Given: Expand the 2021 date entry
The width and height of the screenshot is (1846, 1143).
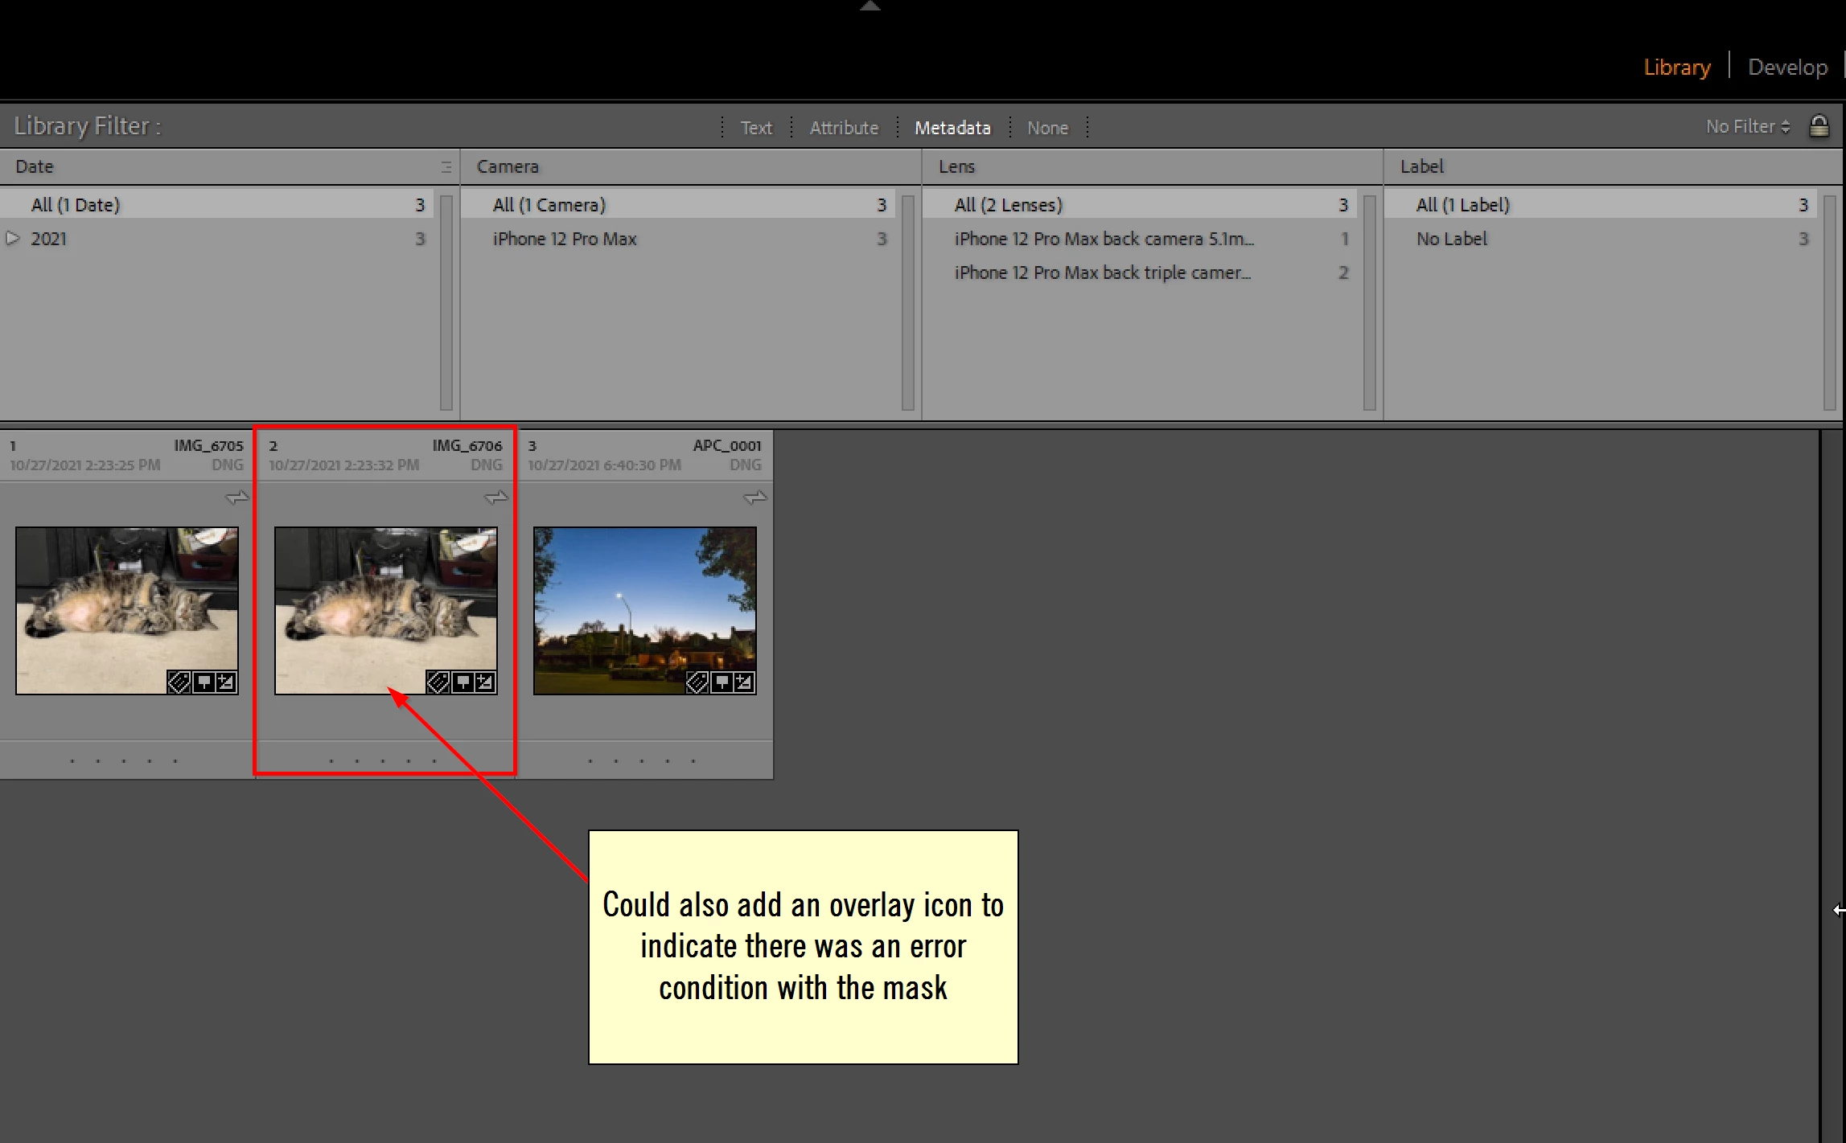Looking at the screenshot, I should (13, 239).
